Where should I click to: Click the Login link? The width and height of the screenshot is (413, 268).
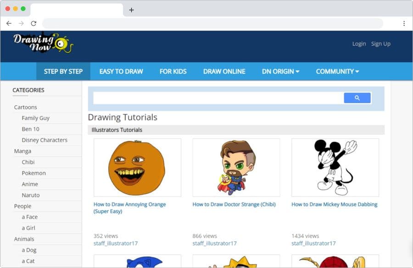coord(359,44)
